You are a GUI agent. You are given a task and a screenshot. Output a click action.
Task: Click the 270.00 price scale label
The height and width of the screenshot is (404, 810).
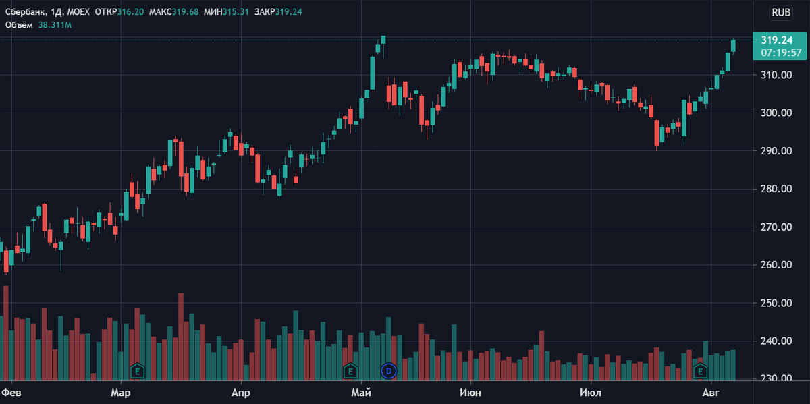pos(777,227)
